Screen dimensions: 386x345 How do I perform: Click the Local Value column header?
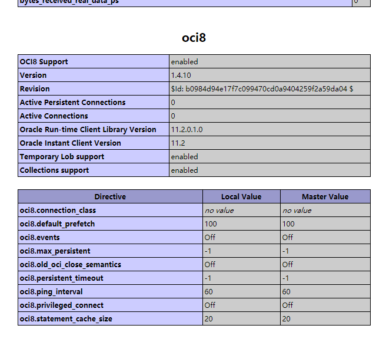(x=241, y=197)
